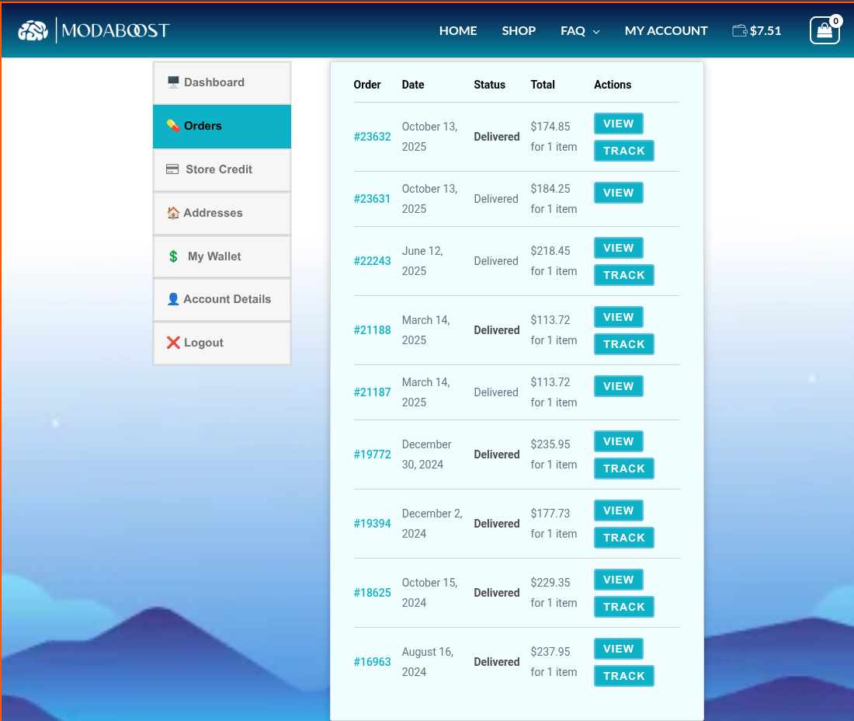
Task: Click the red X icon beside Logout
Action: tap(172, 342)
